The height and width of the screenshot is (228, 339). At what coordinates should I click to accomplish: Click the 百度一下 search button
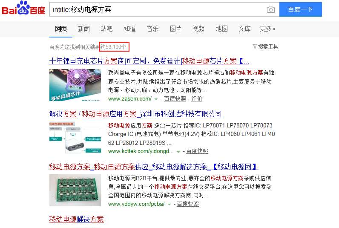pyautogui.click(x=301, y=9)
